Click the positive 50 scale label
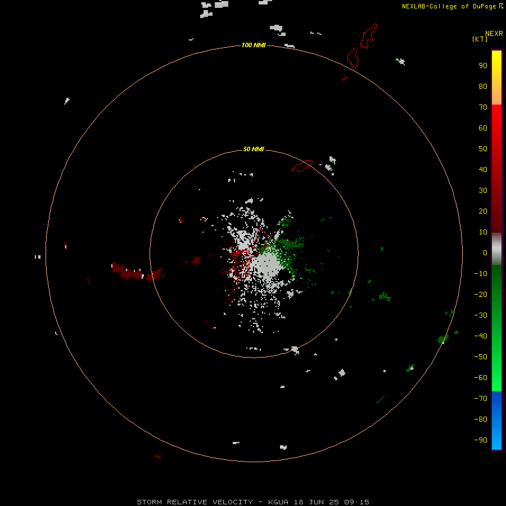The image size is (506, 506). click(x=483, y=149)
